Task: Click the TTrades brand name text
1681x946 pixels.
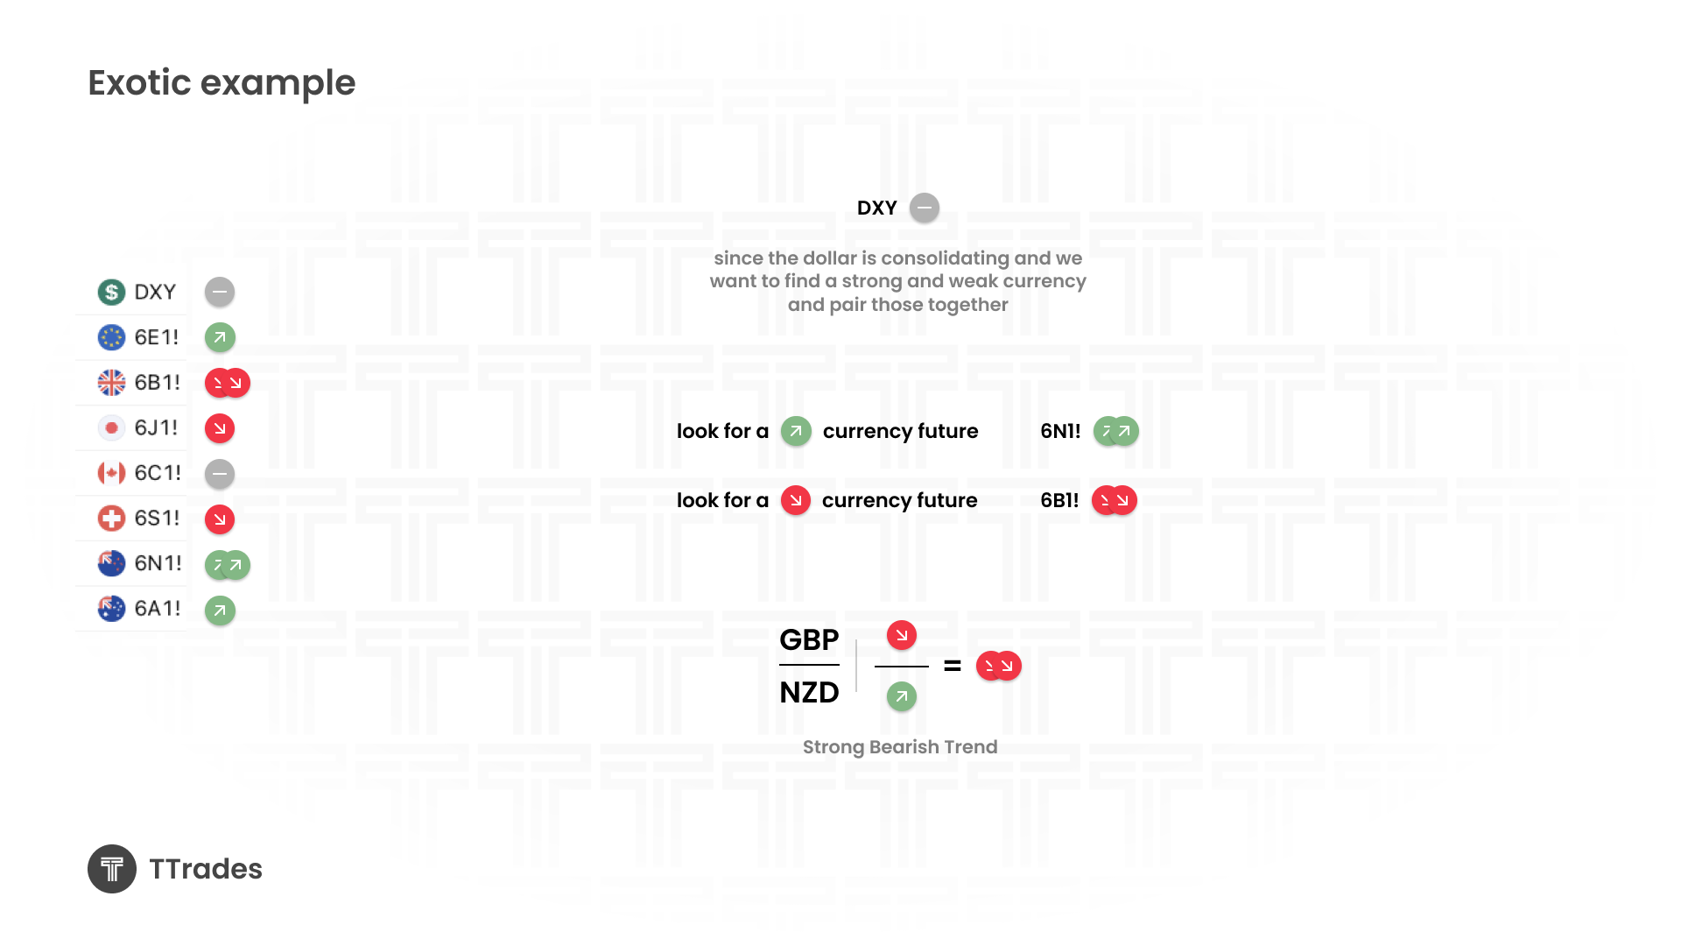Action: click(x=206, y=869)
